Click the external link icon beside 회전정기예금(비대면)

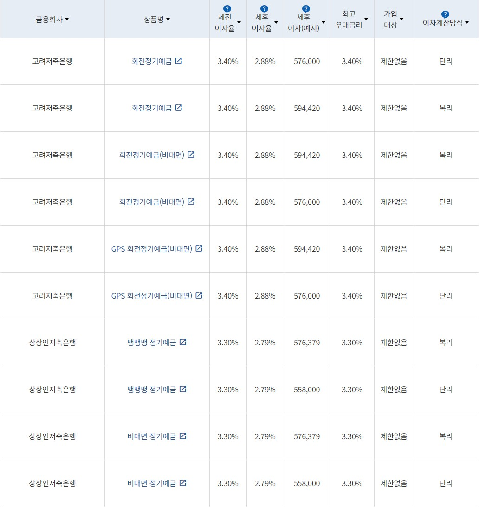[191, 155]
